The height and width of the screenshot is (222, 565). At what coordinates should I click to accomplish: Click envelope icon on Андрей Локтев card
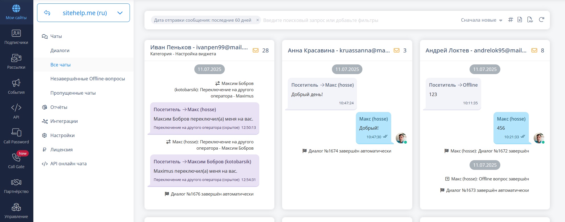coord(534,50)
